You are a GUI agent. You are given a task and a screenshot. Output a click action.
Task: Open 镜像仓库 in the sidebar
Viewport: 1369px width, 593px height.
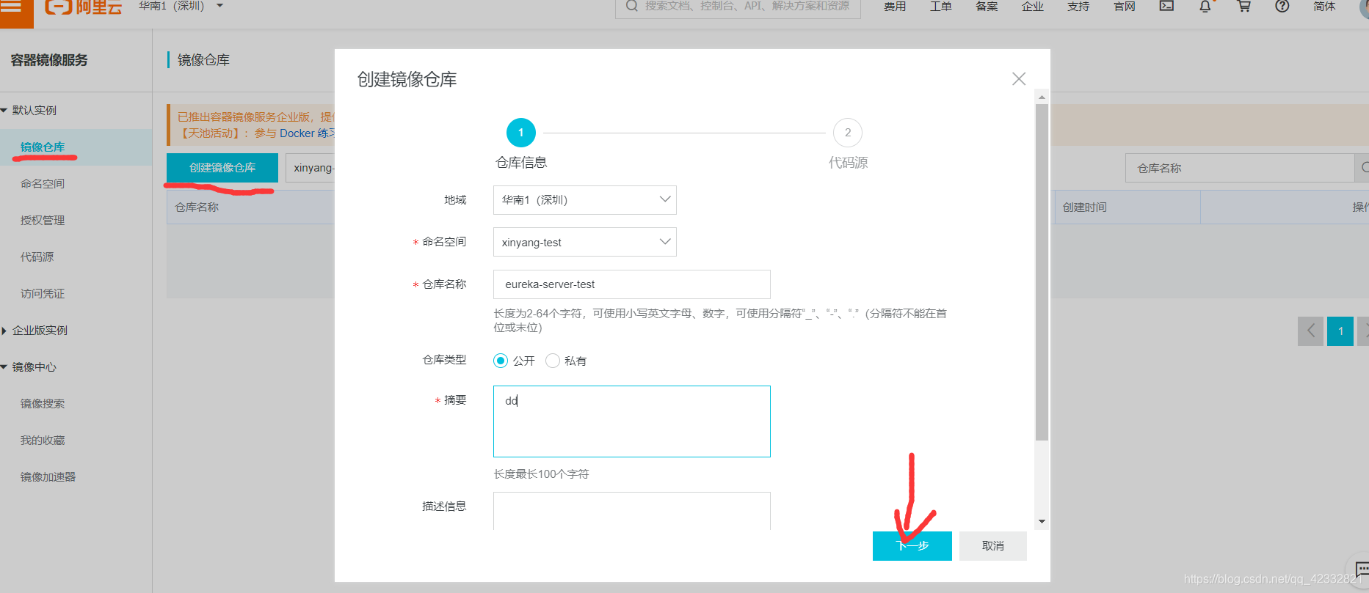point(43,147)
